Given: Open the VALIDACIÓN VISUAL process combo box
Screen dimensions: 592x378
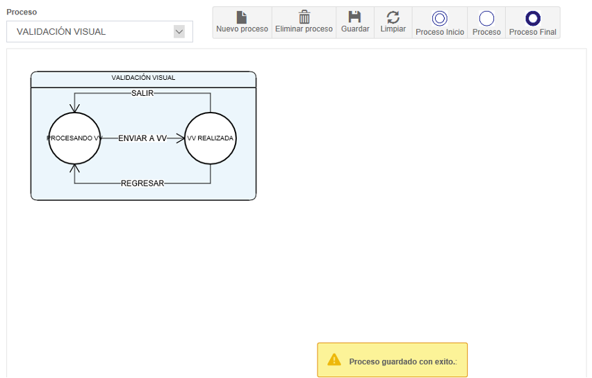Looking at the screenshot, I should tap(90, 31).
